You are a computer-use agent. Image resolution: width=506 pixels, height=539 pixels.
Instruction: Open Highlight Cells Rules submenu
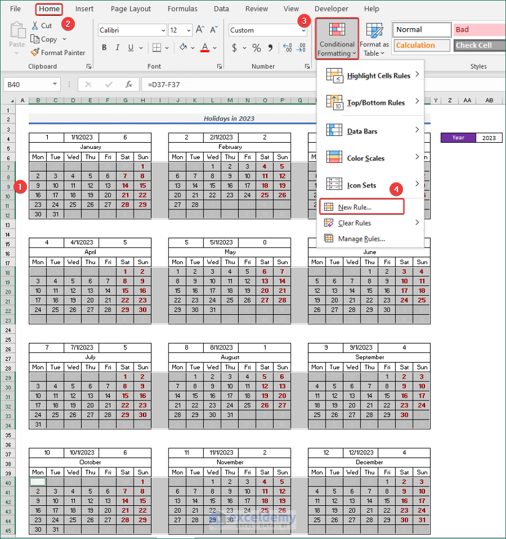coord(370,75)
